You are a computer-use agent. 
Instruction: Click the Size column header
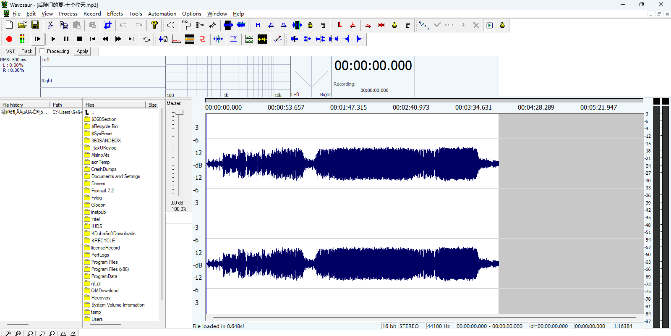[x=152, y=105]
